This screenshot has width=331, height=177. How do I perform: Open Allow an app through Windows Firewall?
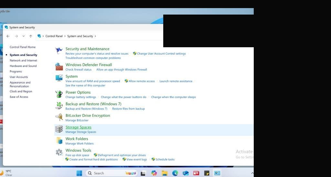click(x=122, y=70)
